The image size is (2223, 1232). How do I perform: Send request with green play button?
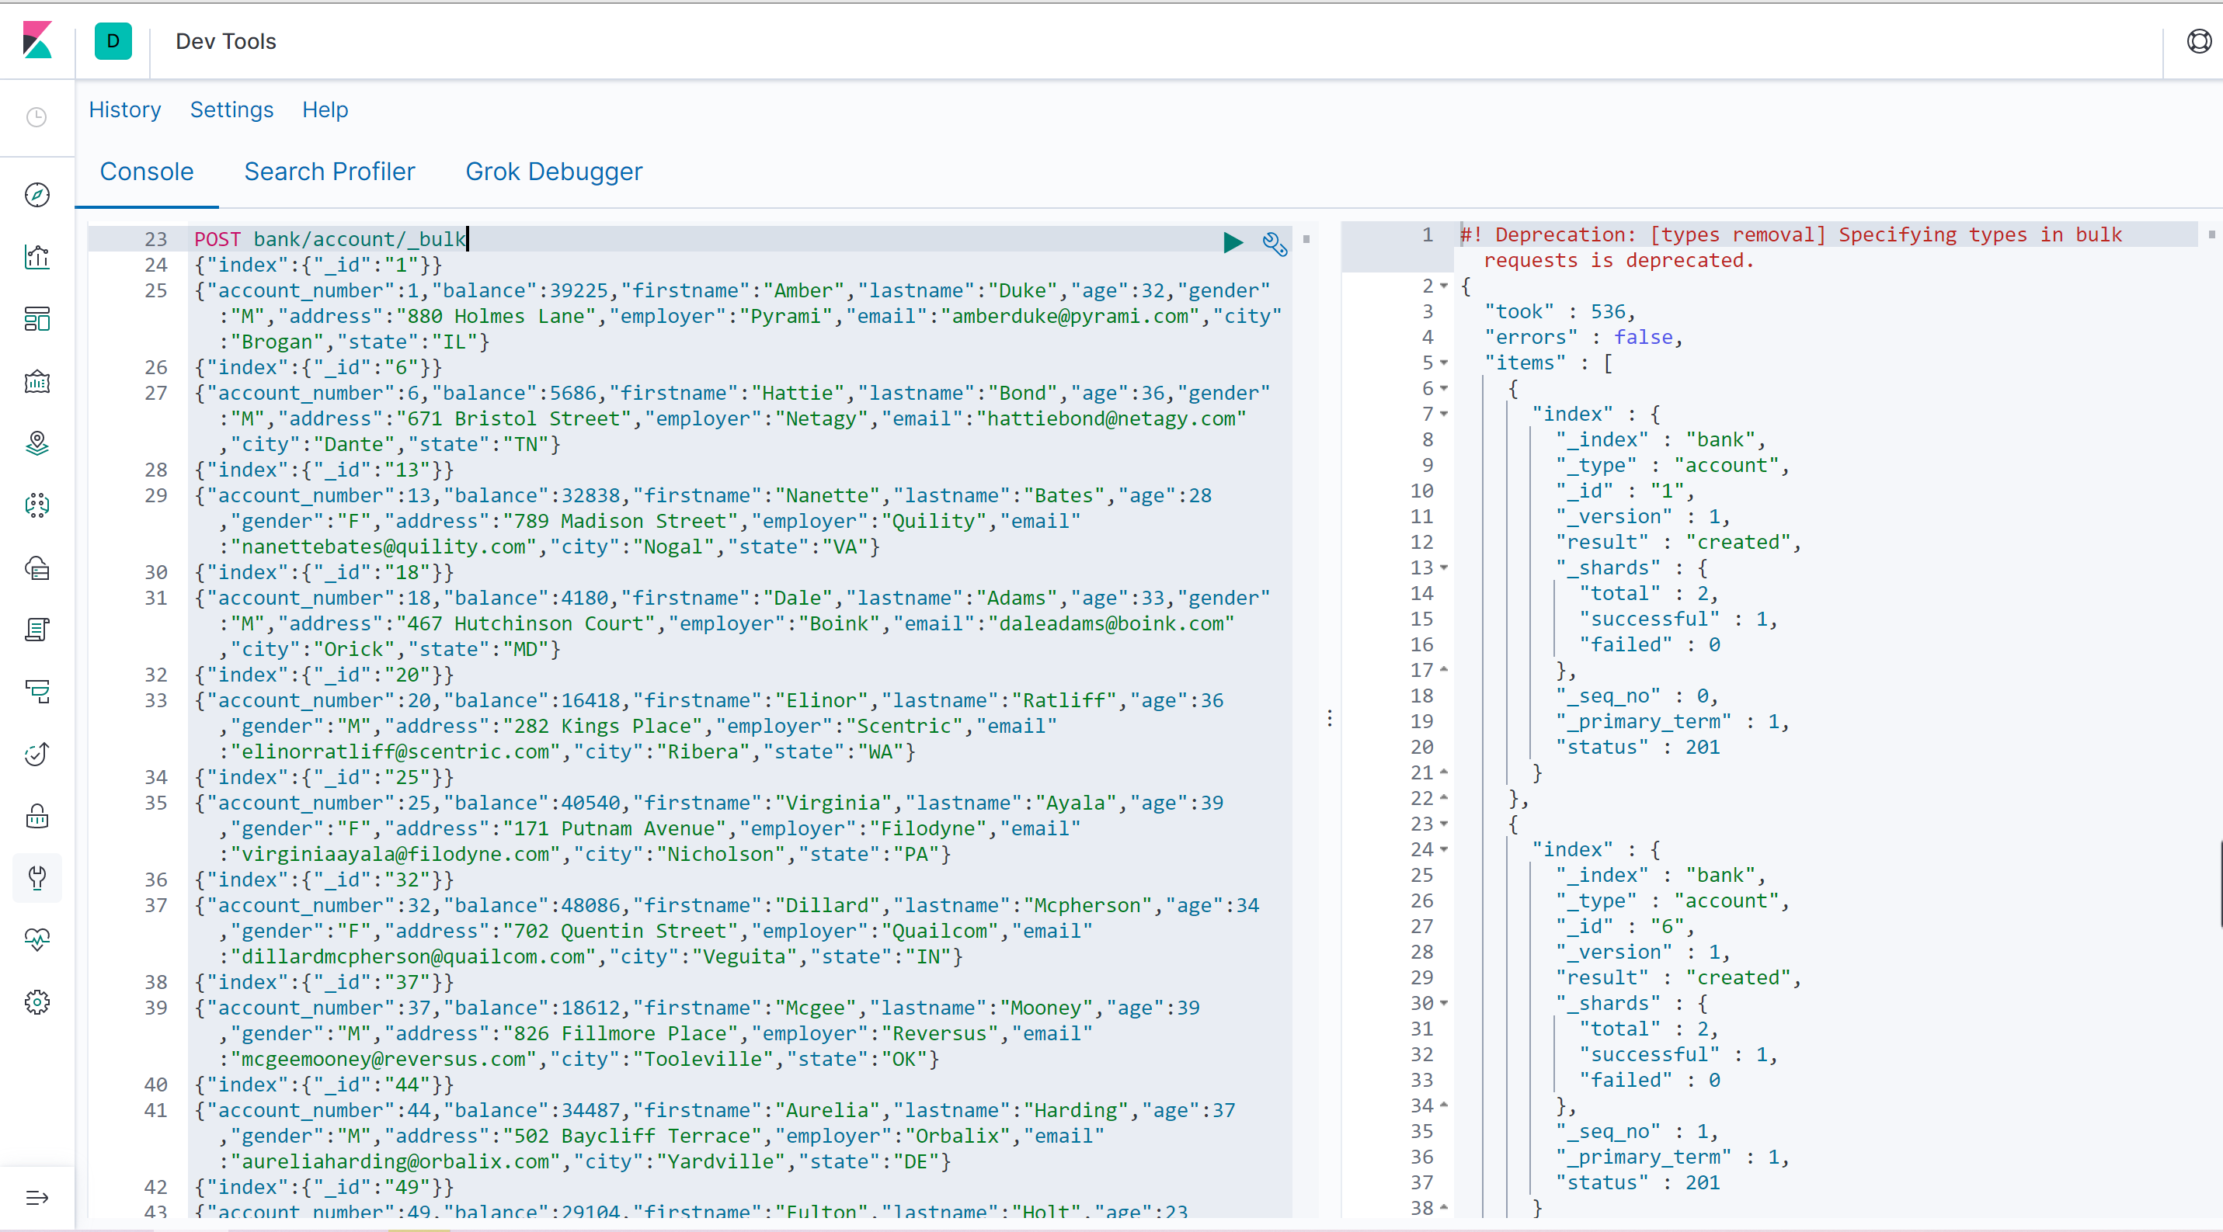click(1233, 242)
